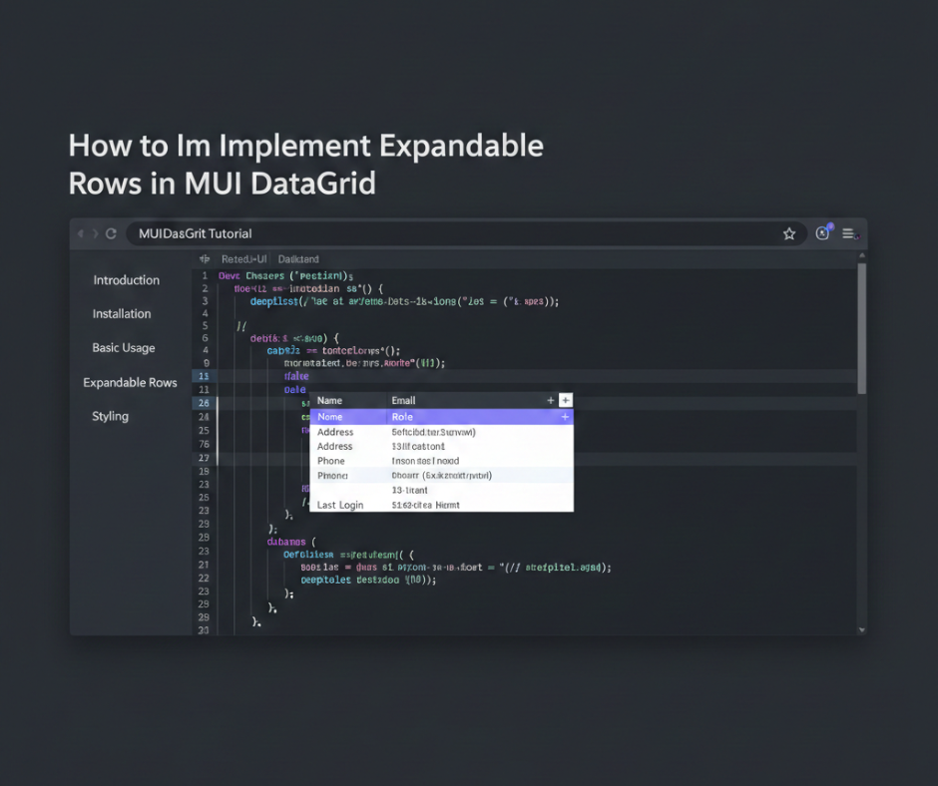This screenshot has width=938, height=786.
Task: Open the Introduction section in sidebar
Action: point(127,280)
